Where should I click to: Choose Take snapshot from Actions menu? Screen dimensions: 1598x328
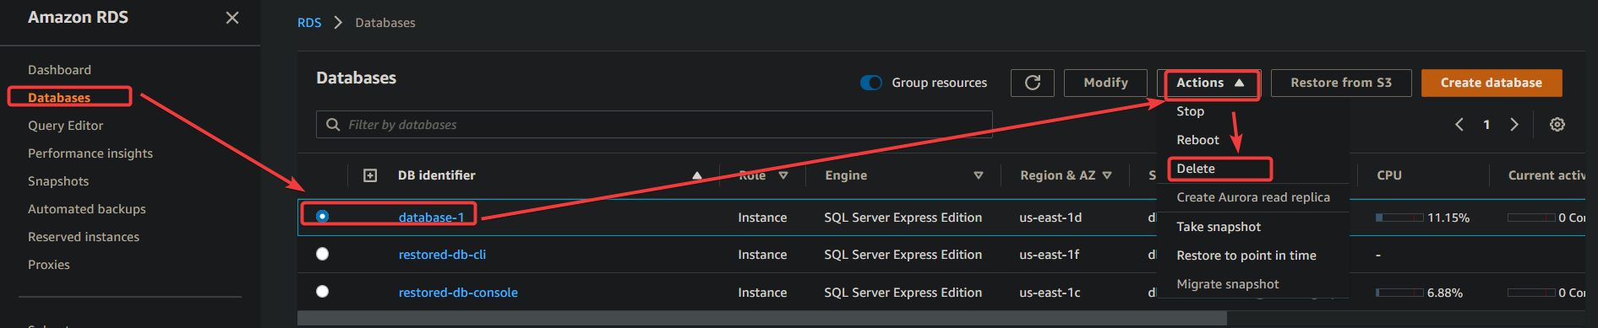(x=1219, y=227)
